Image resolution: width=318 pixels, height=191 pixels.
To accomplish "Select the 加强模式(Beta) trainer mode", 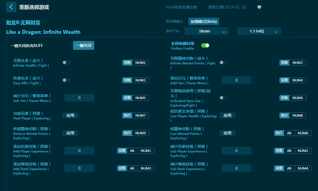I will pyautogui.click(x=204, y=21).
